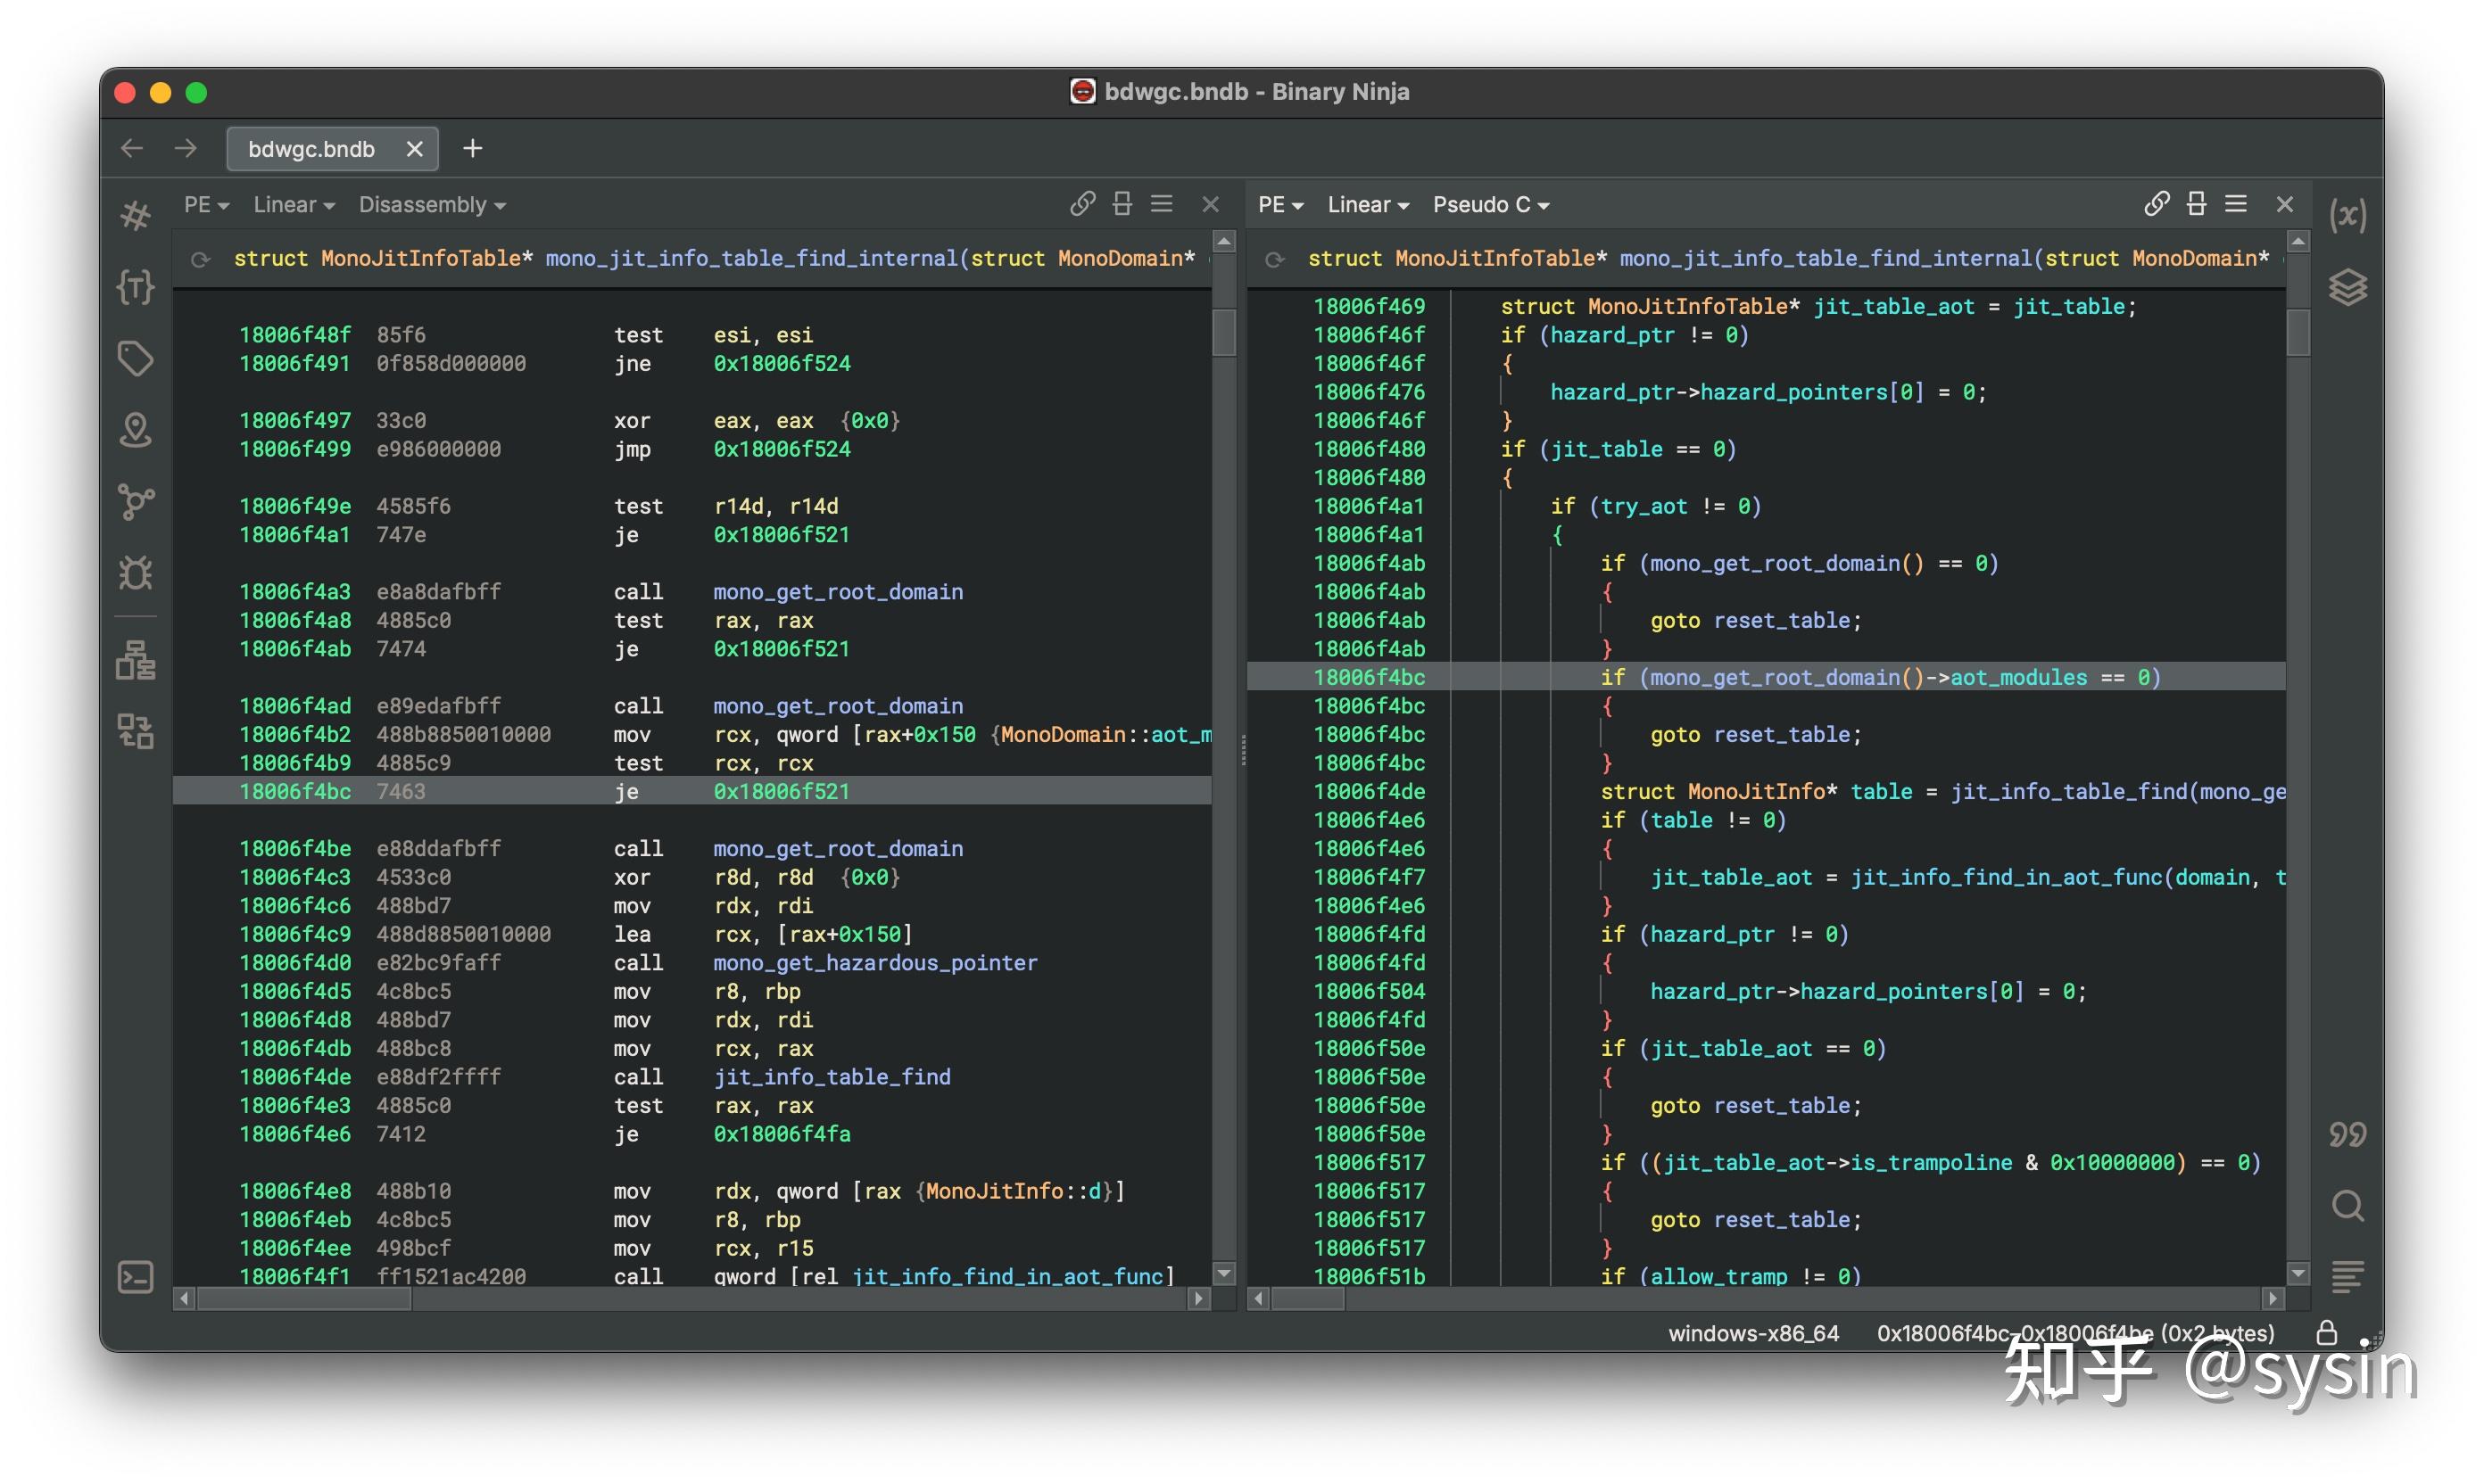The width and height of the screenshot is (2484, 1484).
Task: Open the Pseudo C view type dropdown
Action: 1491,205
